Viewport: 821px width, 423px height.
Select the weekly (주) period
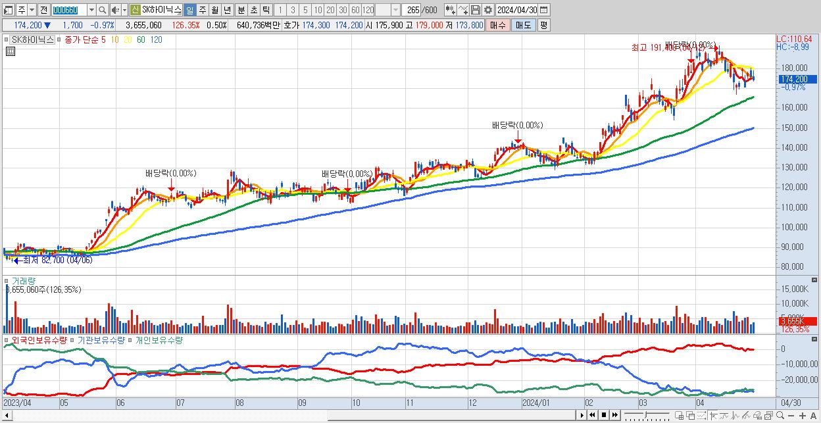202,10
